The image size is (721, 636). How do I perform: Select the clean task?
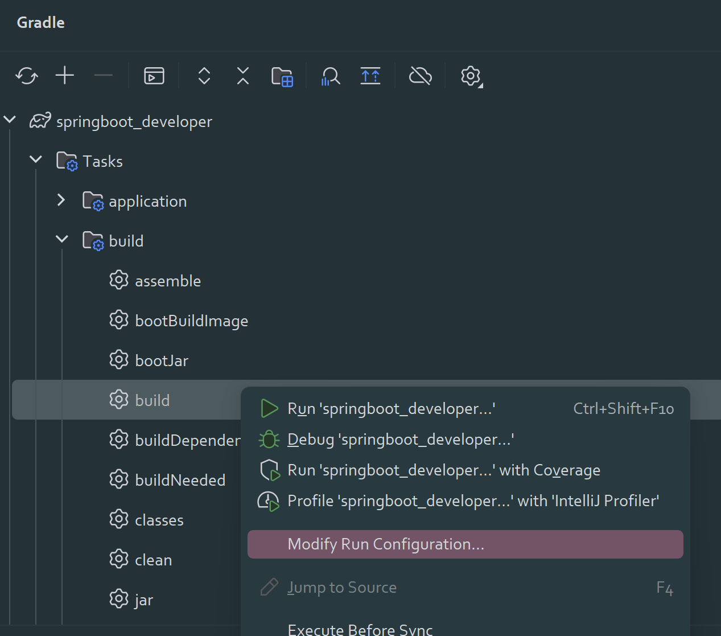click(x=154, y=560)
